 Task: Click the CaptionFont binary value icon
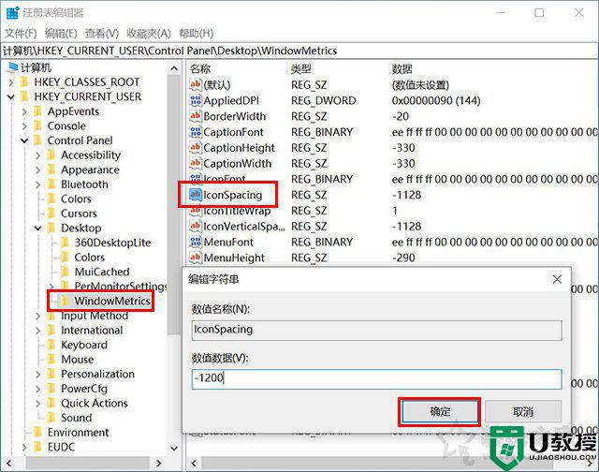[x=196, y=132]
